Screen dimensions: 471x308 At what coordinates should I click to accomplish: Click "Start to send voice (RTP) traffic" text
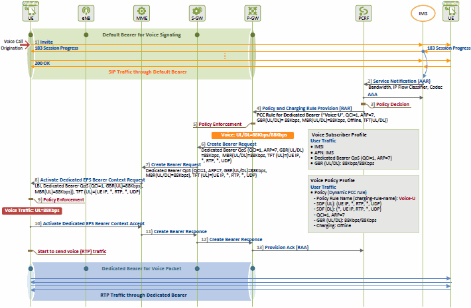click(x=72, y=251)
